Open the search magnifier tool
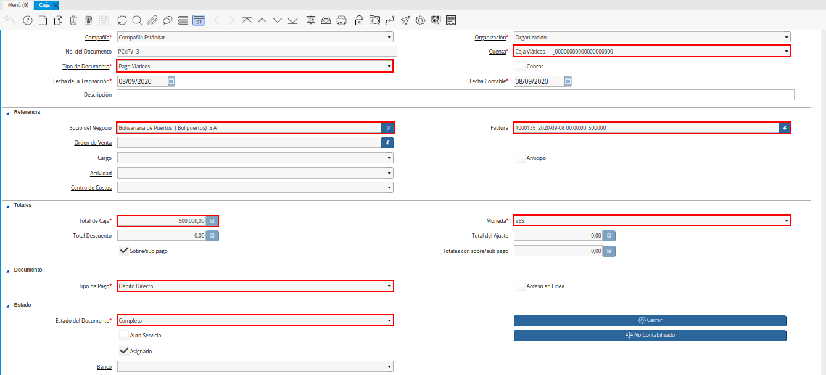This screenshot has height=375, width=826. point(137,20)
